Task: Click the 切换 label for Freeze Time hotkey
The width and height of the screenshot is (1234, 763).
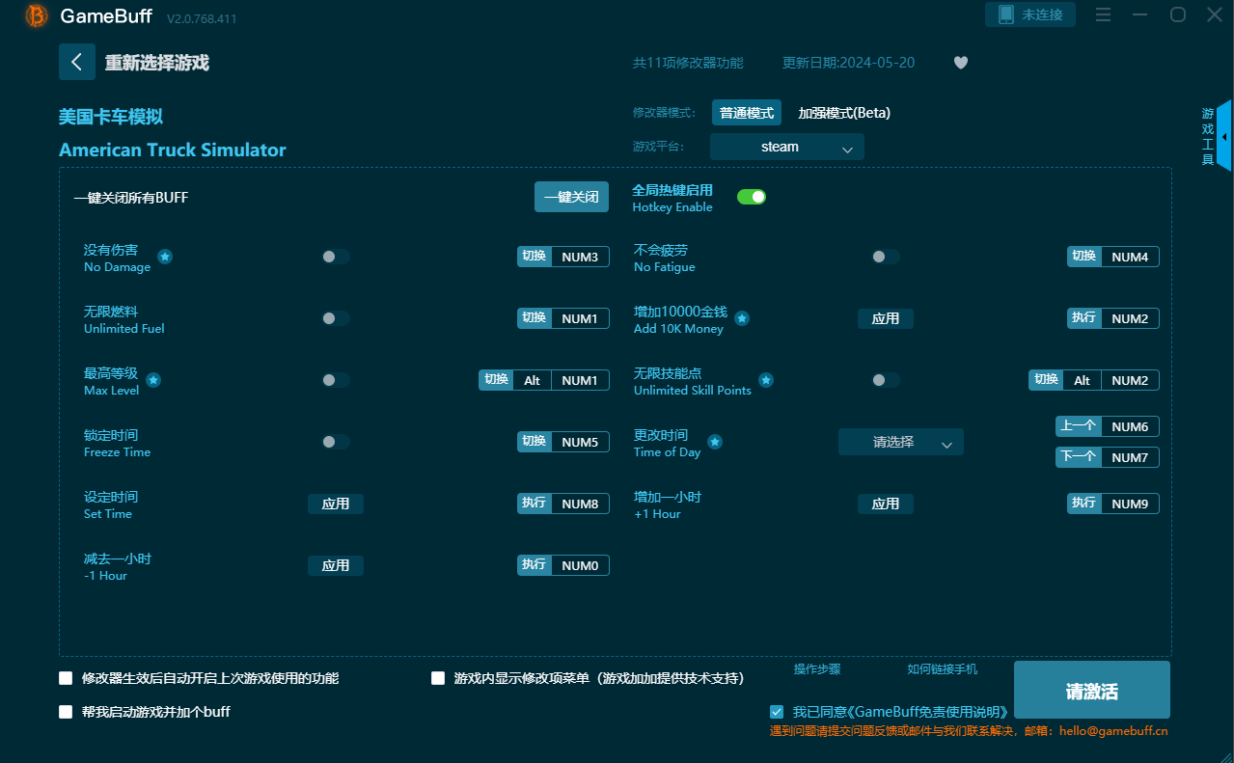Action: (535, 442)
